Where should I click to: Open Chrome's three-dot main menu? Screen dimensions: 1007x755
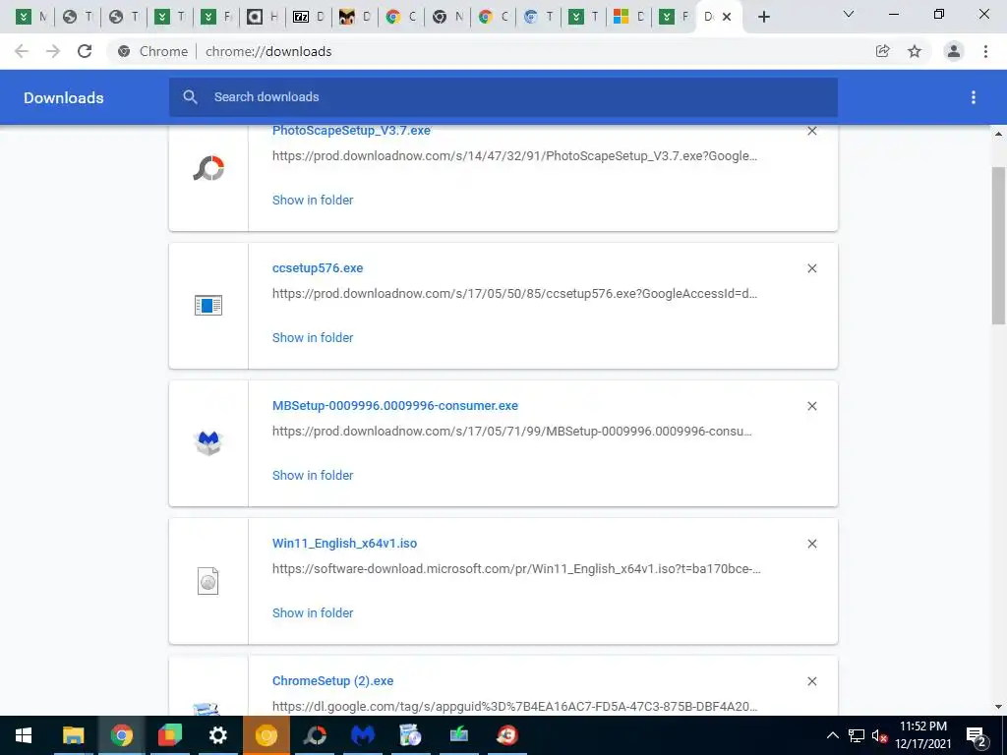coord(985,51)
